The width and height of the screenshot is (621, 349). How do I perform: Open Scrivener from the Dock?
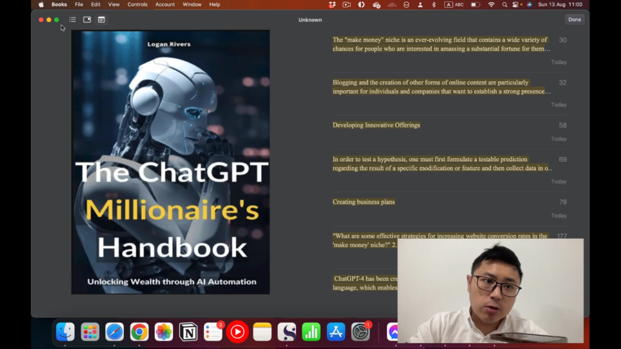(287, 331)
